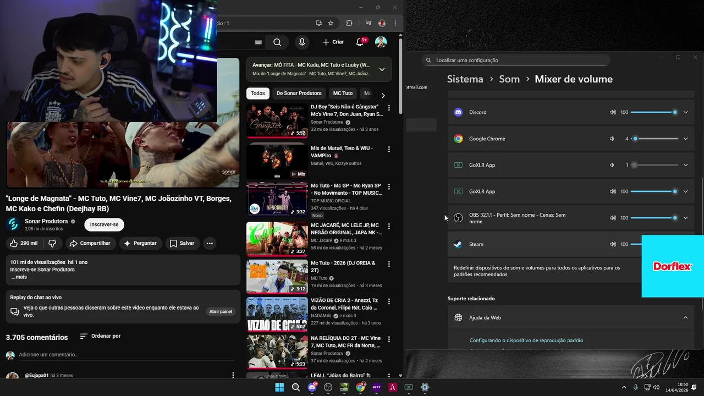Save the video with Salvar

click(x=182, y=243)
